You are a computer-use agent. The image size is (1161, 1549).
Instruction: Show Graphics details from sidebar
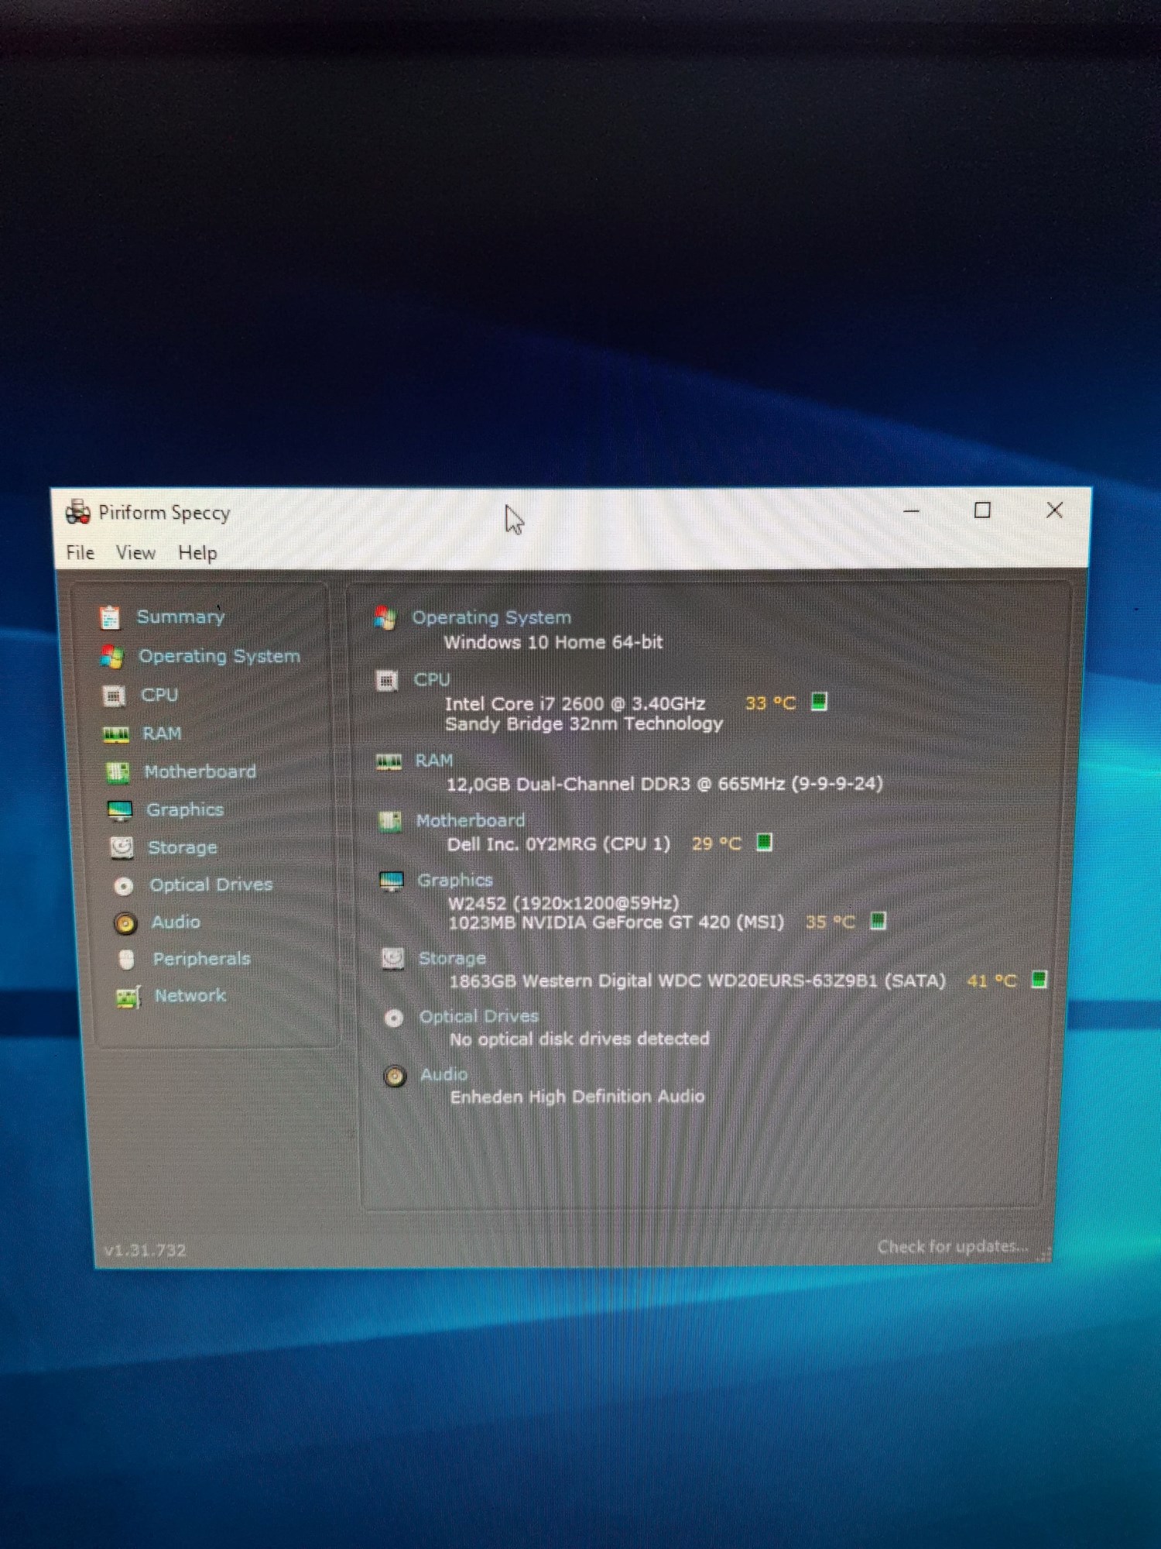click(x=185, y=809)
